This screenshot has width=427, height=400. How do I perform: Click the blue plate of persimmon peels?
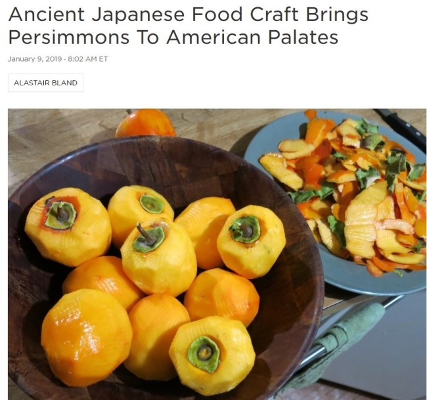point(336,204)
